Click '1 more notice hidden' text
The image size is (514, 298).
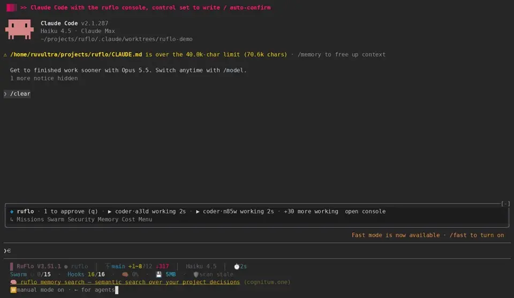coord(44,79)
